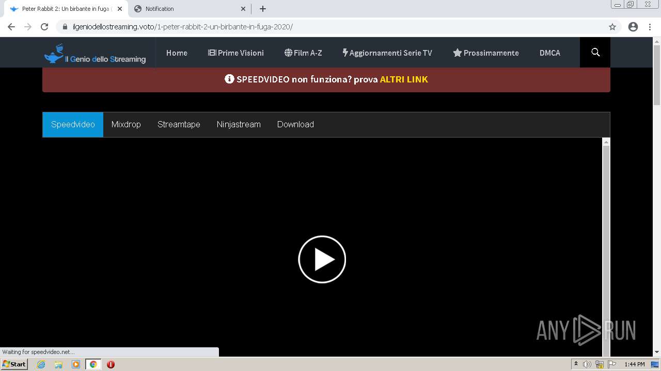Click the network tray icon
The height and width of the screenshot is (371, 661).
coord(600,364)
